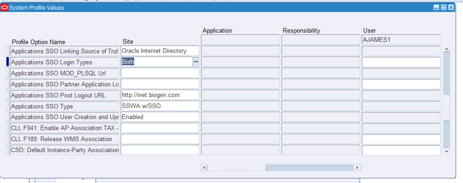This screenshot has width=463, height=183.
Task: Click Site field for CLL F041 row
Action: tap(160, 128)
